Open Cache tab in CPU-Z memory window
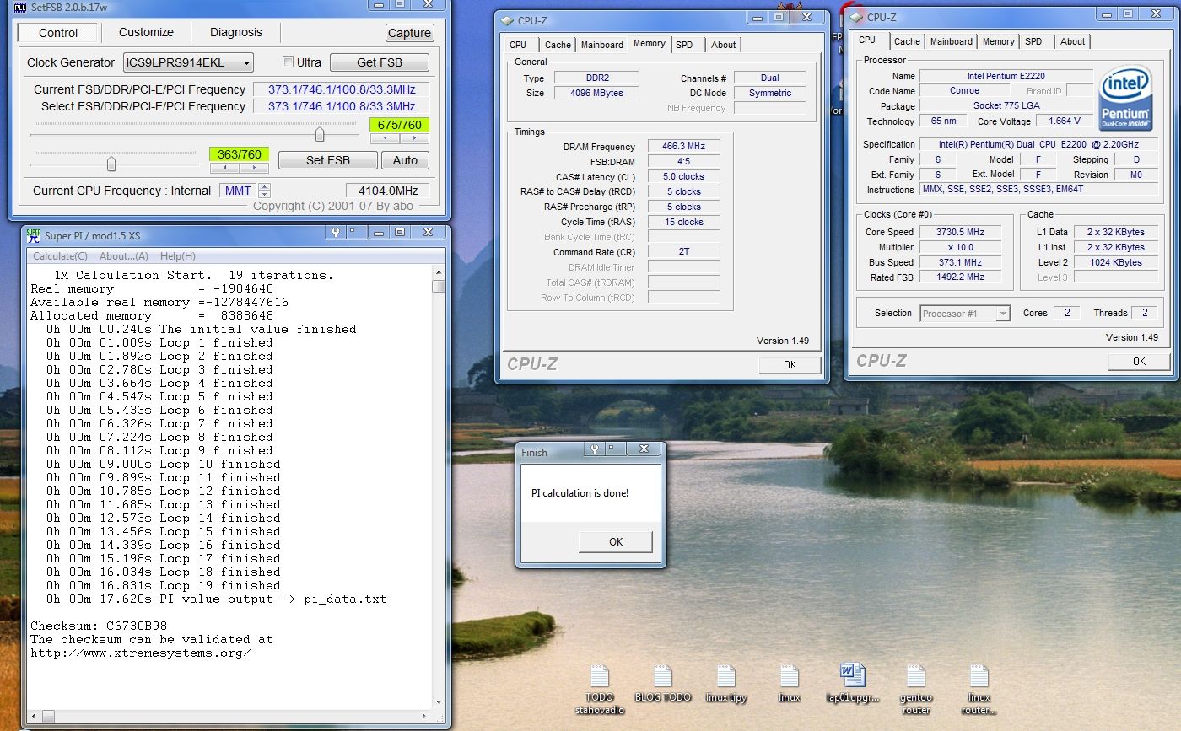The height and width of the screenshot is (731, 1181). click(558, 45)
